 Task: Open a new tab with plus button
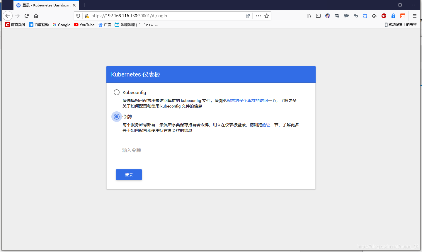coord(84,5)
